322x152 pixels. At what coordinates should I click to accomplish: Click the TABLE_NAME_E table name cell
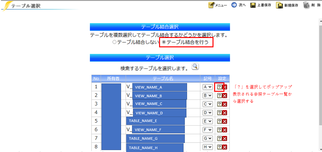pos(163,121)
